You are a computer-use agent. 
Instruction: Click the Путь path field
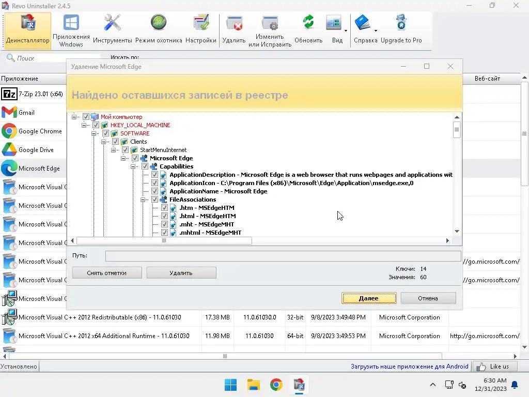[x=283, y=256]
